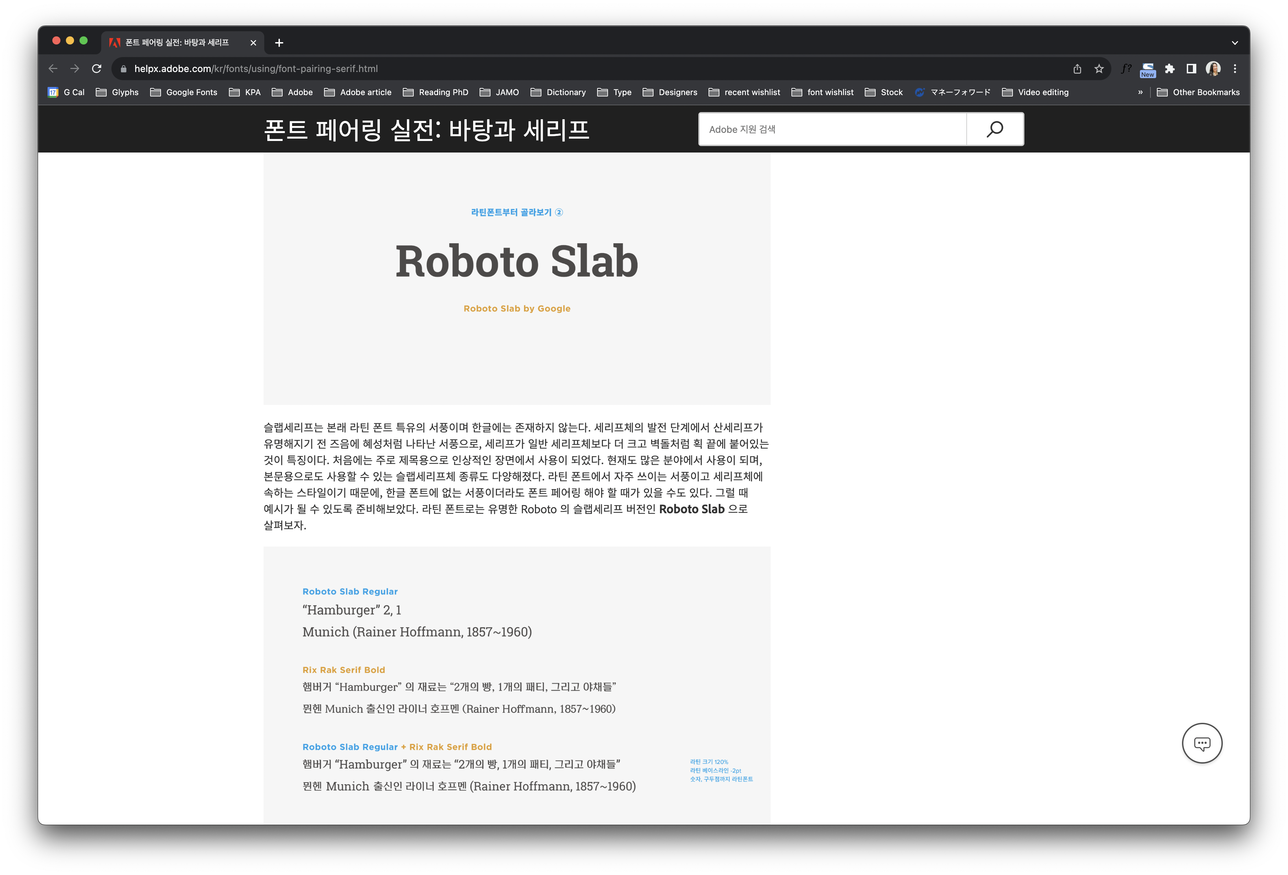The height and width of the screenshot is (875, 1288).
Task: Click the Roboto Slab by Google link
Action: [x=517, y=309]
